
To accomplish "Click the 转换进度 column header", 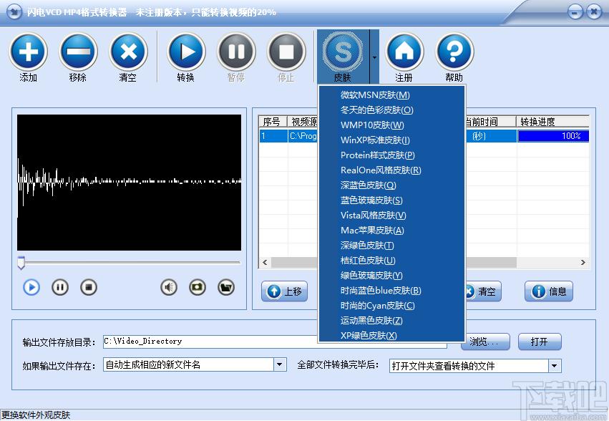I will point(553,122).
